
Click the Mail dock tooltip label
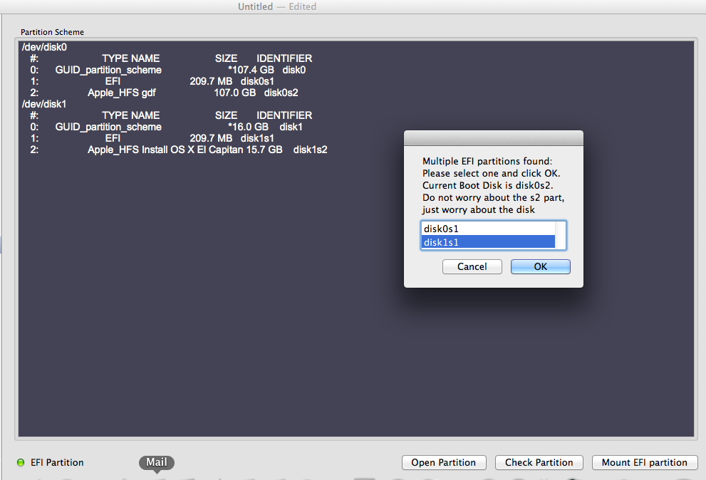[x=156, y=462]
